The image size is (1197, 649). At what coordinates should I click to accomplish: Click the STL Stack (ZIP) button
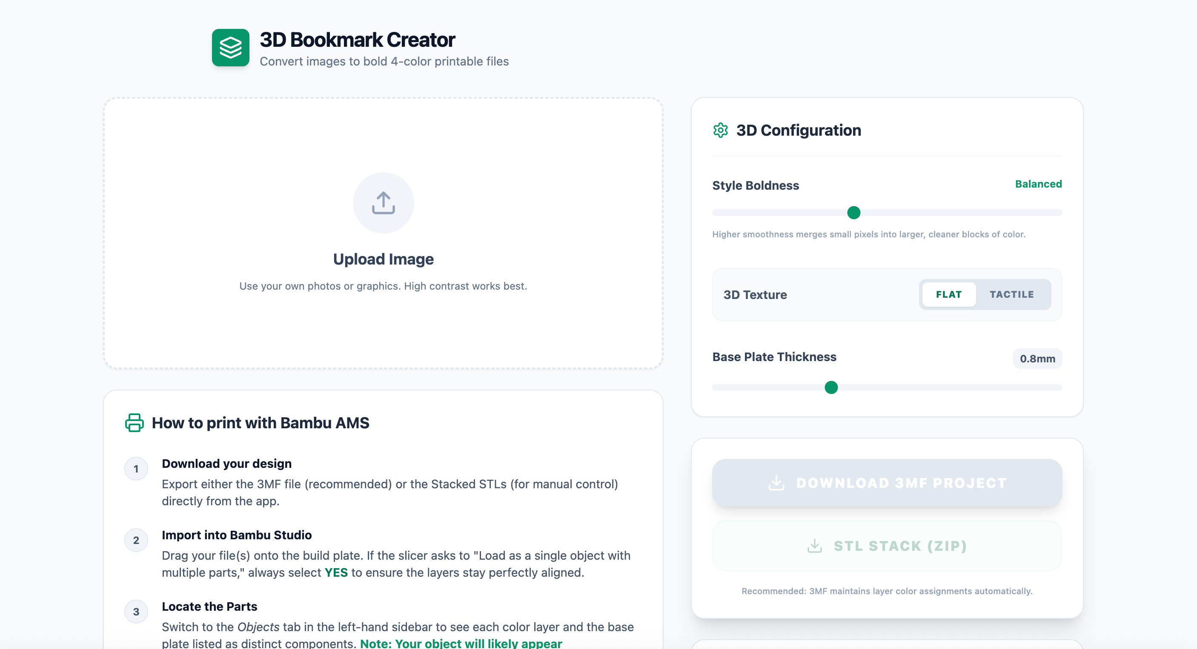point(887,546)
